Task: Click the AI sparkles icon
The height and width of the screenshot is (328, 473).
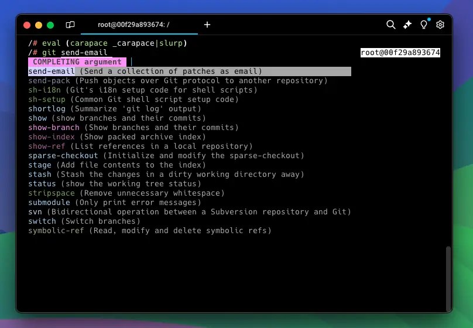Action: pos(407,25)
